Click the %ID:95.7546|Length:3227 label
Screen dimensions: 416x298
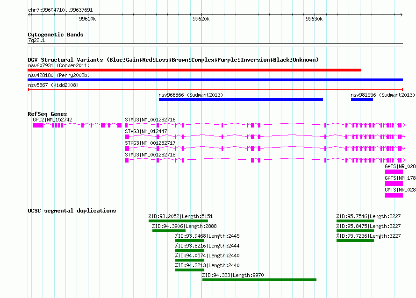coord(368,216)
